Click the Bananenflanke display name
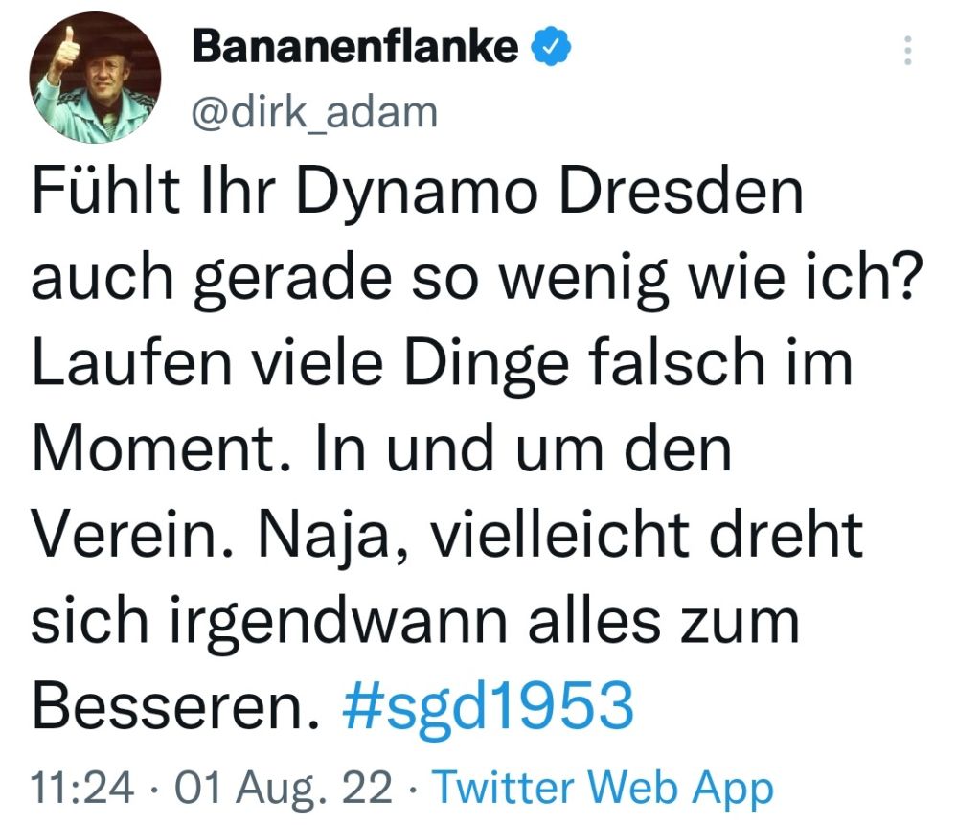The width and height of the screenshot is (957, 825). coord(355,48)
